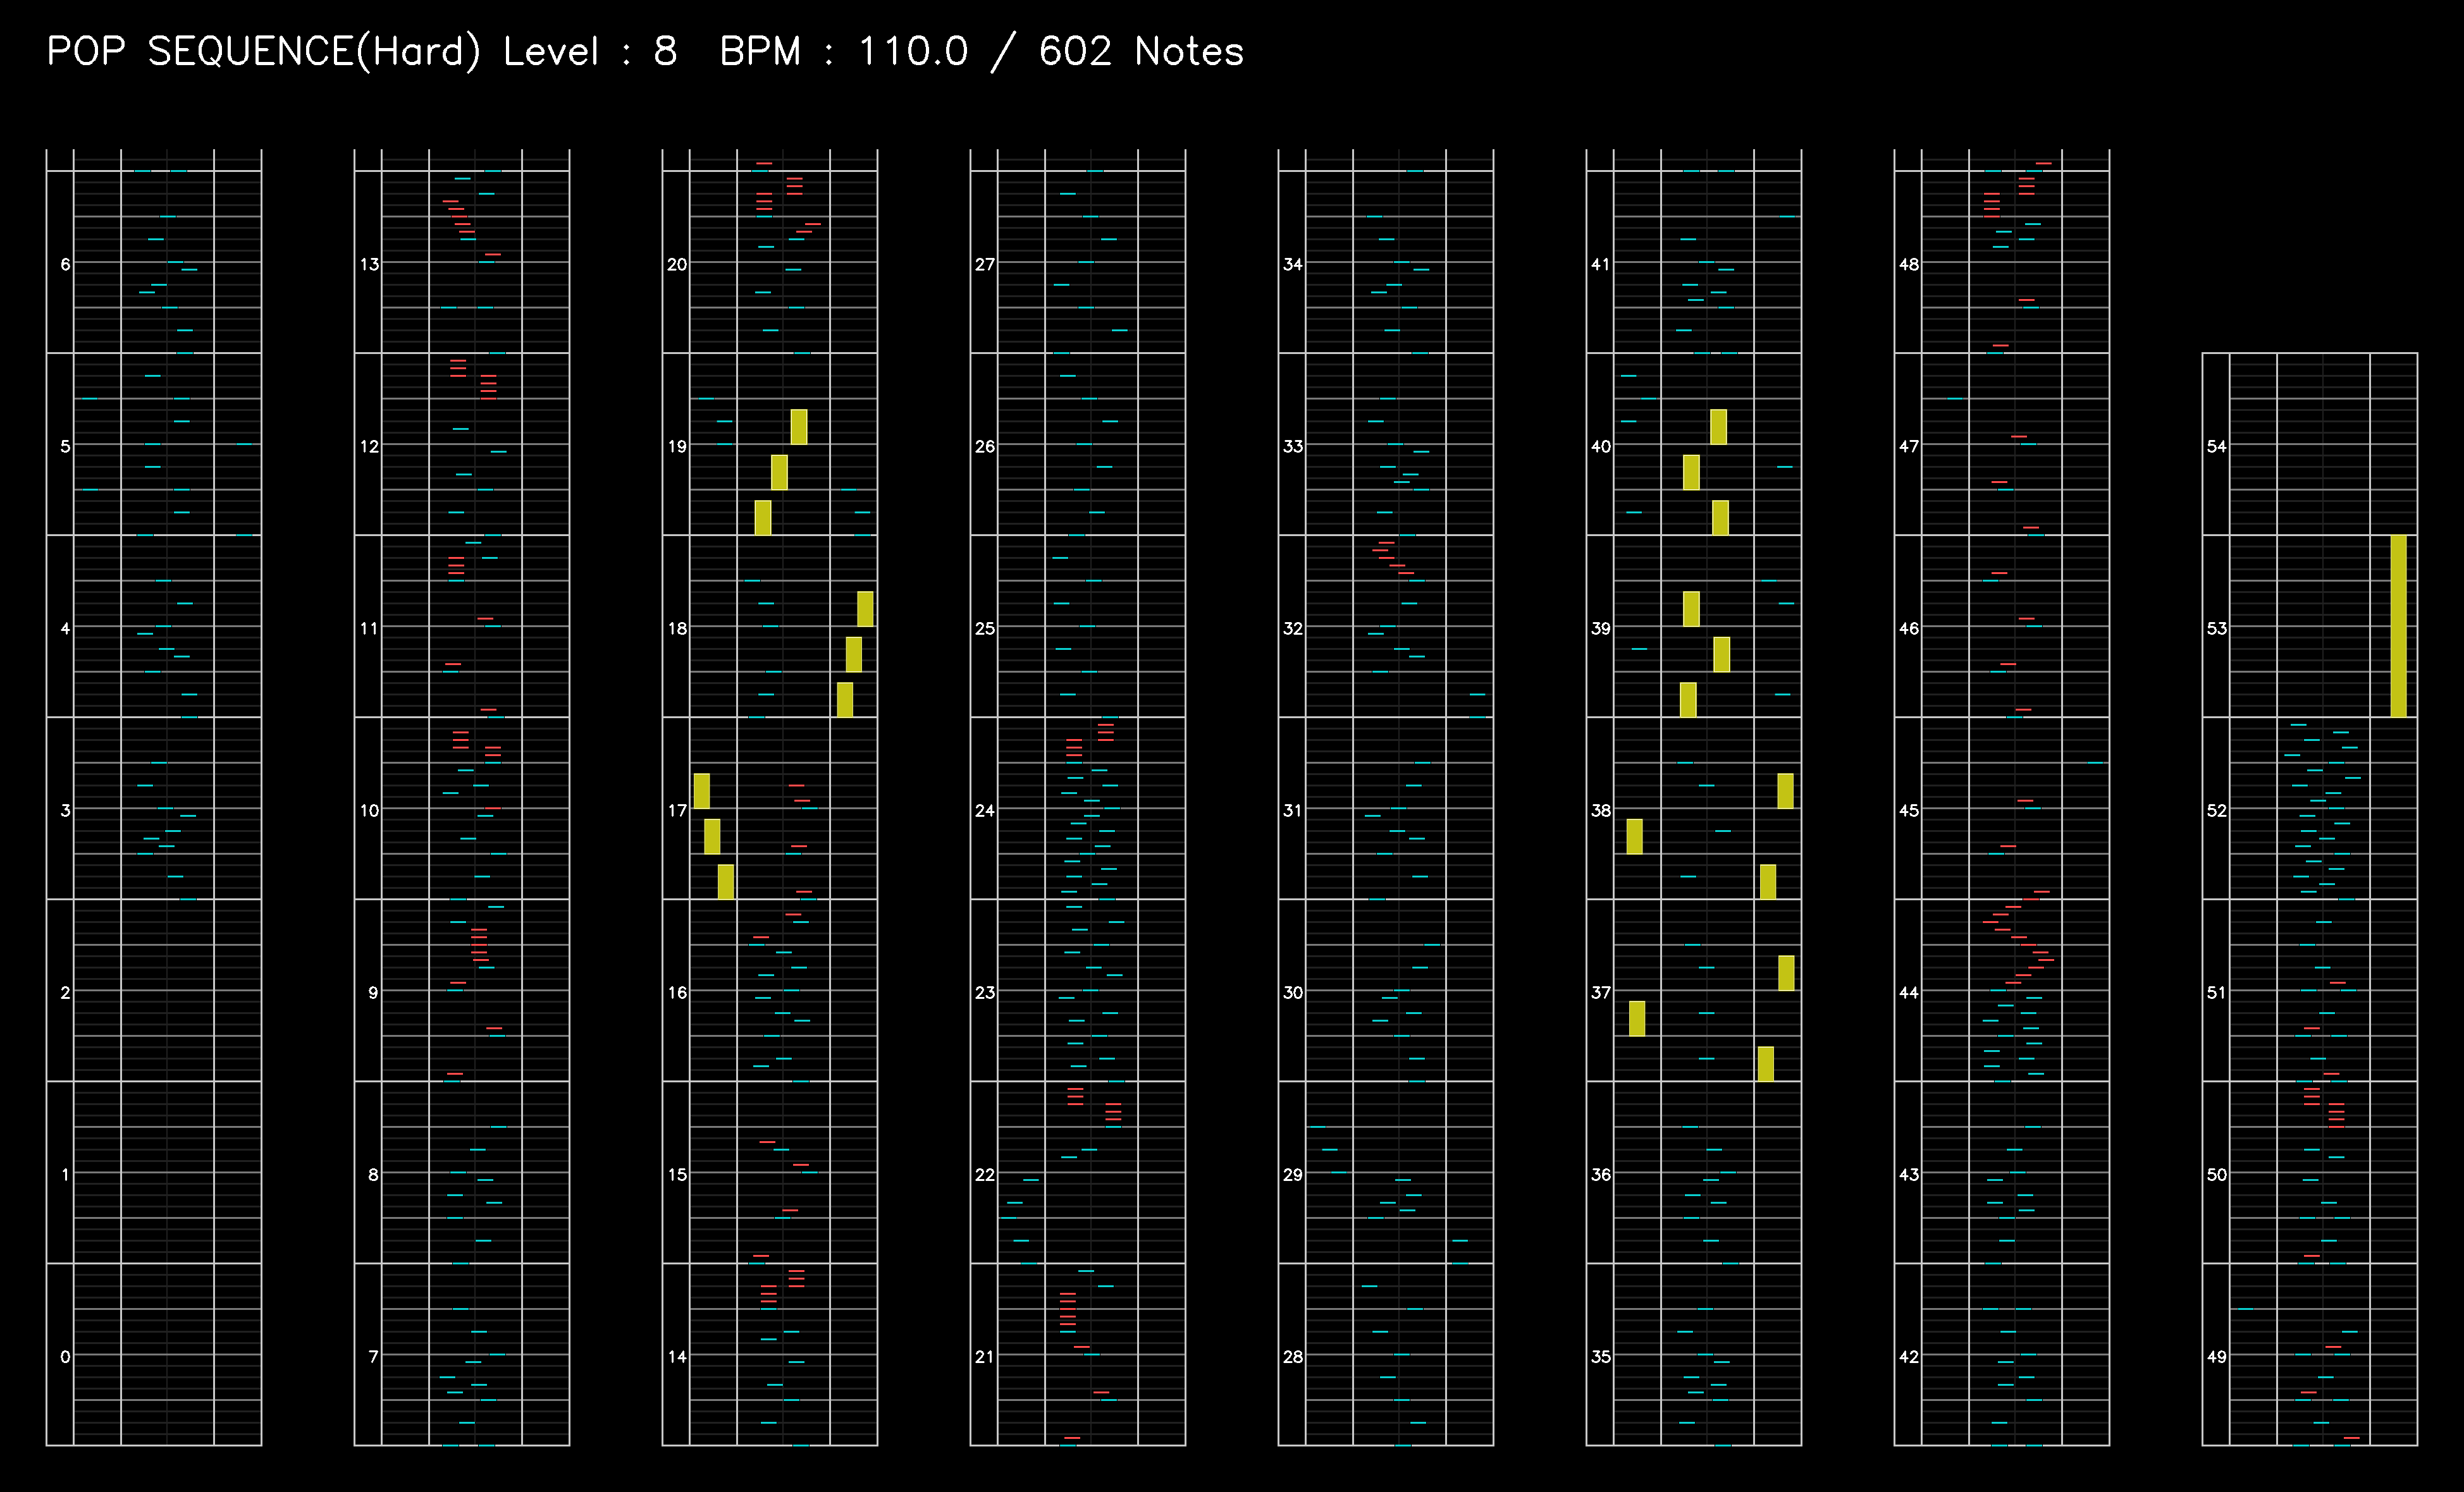Click measure number 31 label
The height and width of the screenshot is (1492, 2464).
pos(1293,810)
